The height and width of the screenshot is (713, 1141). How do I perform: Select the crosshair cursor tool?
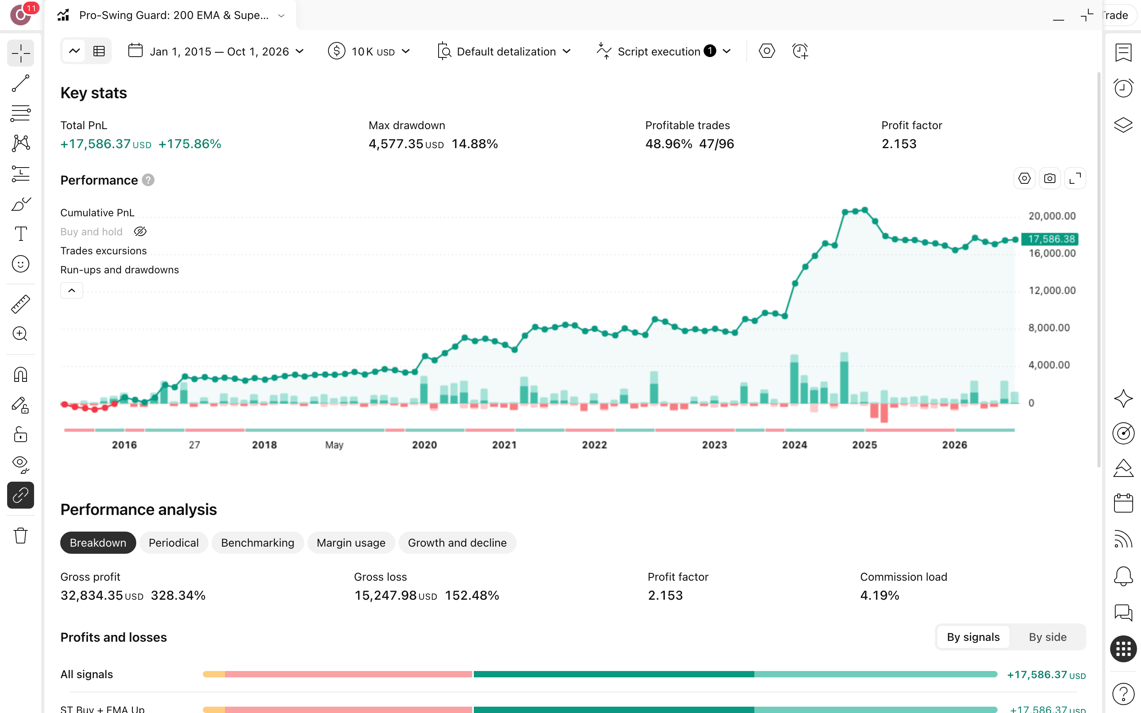20,53
